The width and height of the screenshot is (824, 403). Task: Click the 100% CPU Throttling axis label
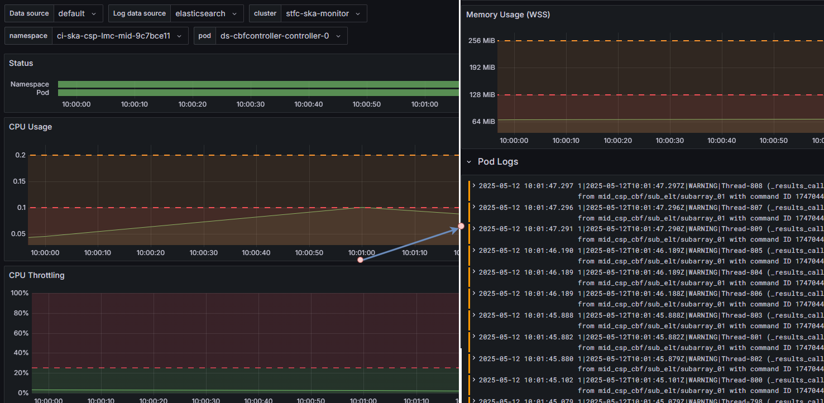(20, 293)
